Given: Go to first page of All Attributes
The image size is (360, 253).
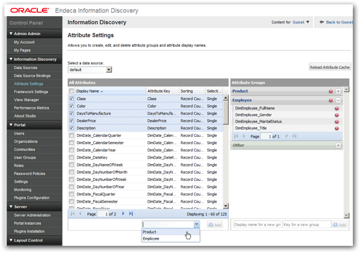Looking at the screenshot, I should (x=73, y=213).
